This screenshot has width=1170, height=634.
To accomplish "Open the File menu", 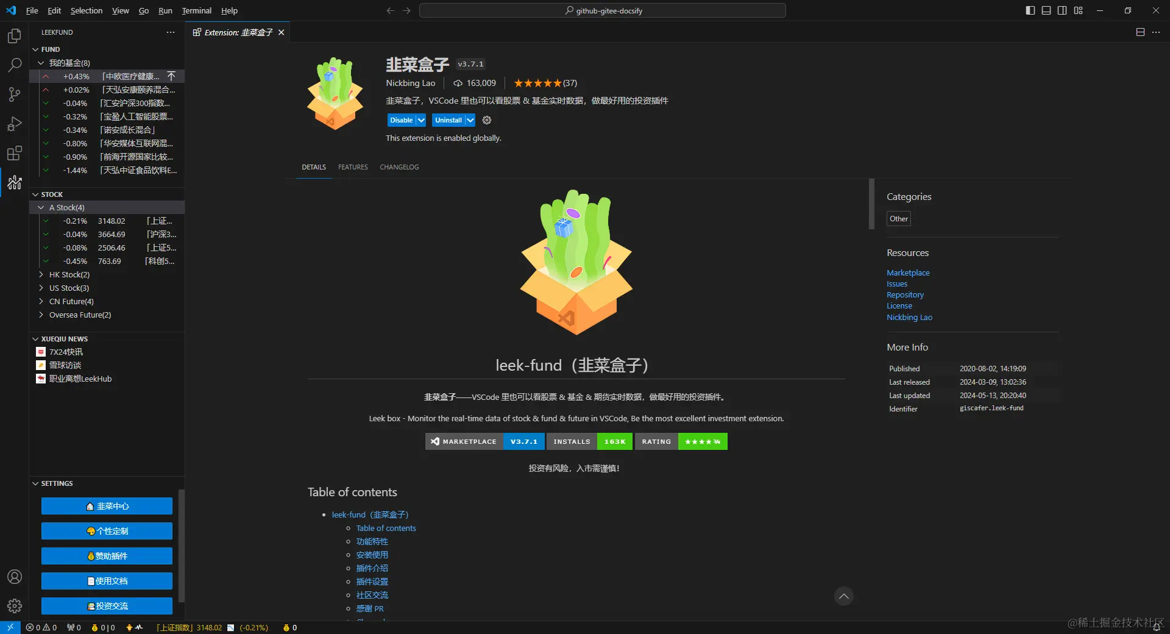I will click(32, 10).
